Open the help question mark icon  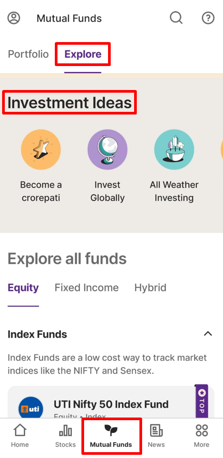208,19
